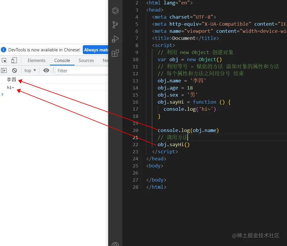
Task: Click the hexagon icon atop activity bar
Action: (115, 11)
